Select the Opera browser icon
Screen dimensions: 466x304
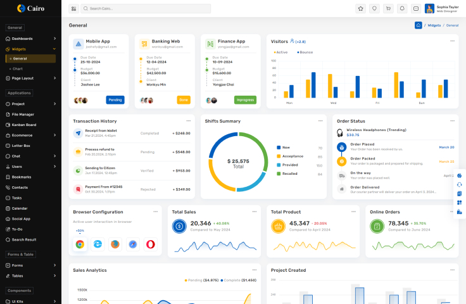point(151,244)
